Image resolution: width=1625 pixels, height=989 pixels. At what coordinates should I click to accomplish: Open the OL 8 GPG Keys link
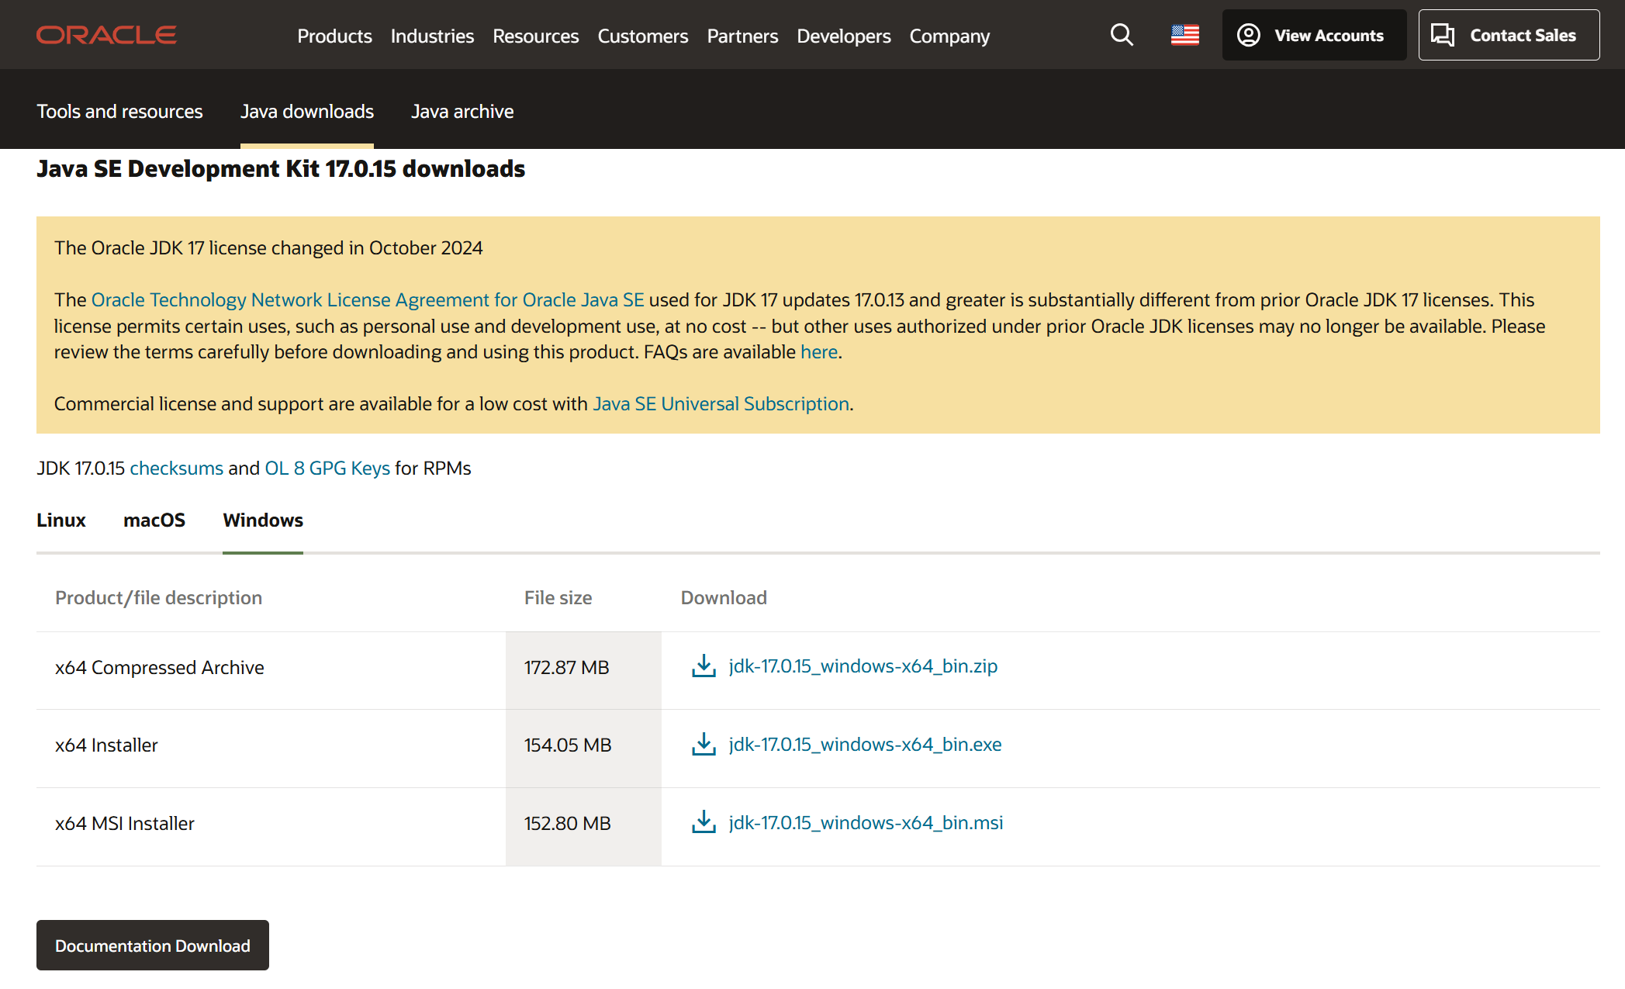[x=327, y=469]
